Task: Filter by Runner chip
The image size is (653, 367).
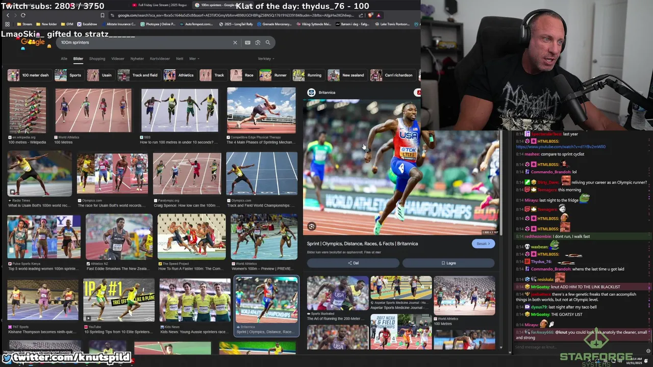Action: pyautogui.click(x=274, y=75)
